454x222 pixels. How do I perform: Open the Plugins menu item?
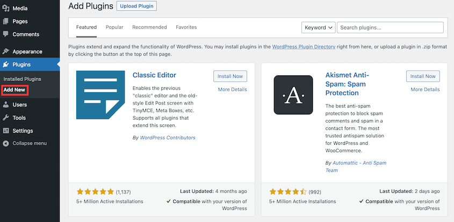(30, 64)
